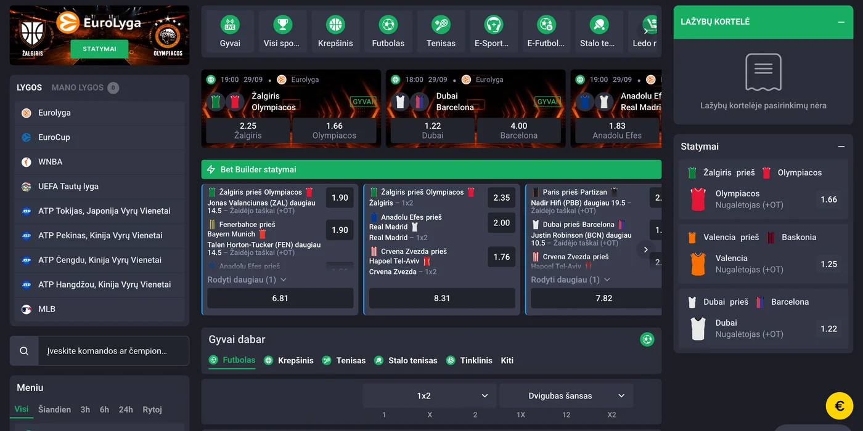The image size is (863, 431).
Task: Bet Anadolu Efes at 1.83 odds
Action: [x=617, y=130]
